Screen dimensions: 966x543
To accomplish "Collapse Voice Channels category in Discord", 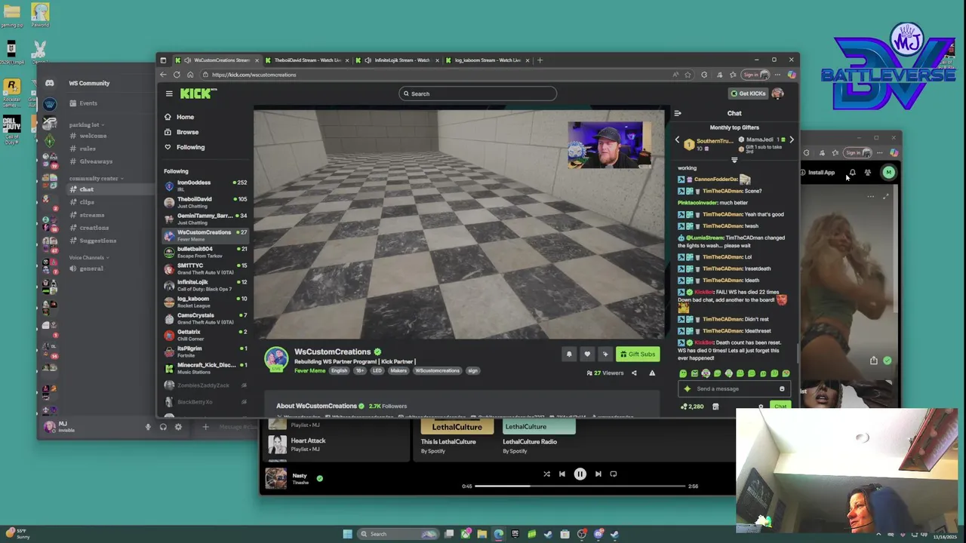I will click(89, 258).
